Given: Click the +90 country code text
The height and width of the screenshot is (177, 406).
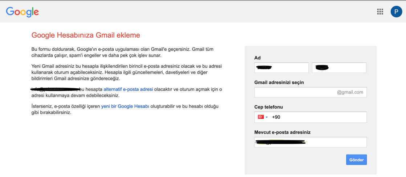Looking at the screenshot, I should click(x=276, y=117).
